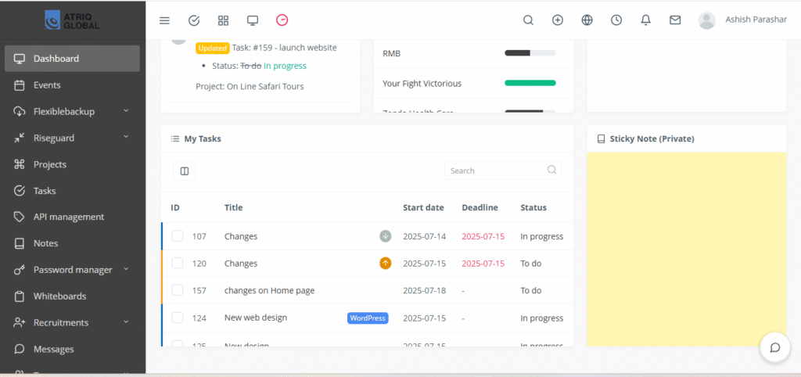This screenshot has width=801, height=377.
Task: Click the hamburger menu icon
Action: [164, 20]
